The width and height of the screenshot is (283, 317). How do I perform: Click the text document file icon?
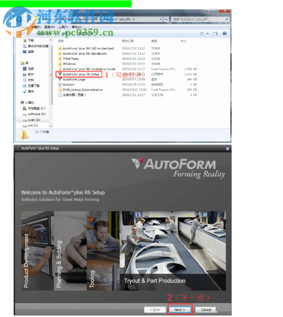coord(60,95)
